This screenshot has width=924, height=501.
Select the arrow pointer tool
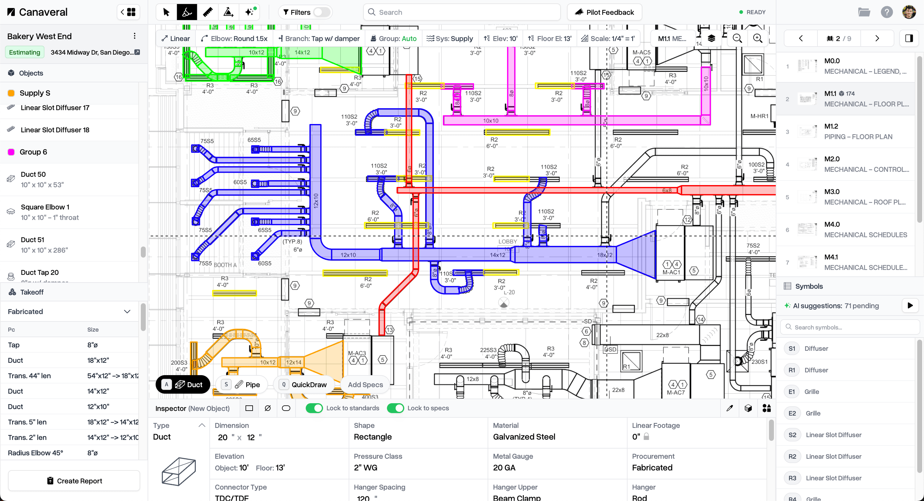166,12
